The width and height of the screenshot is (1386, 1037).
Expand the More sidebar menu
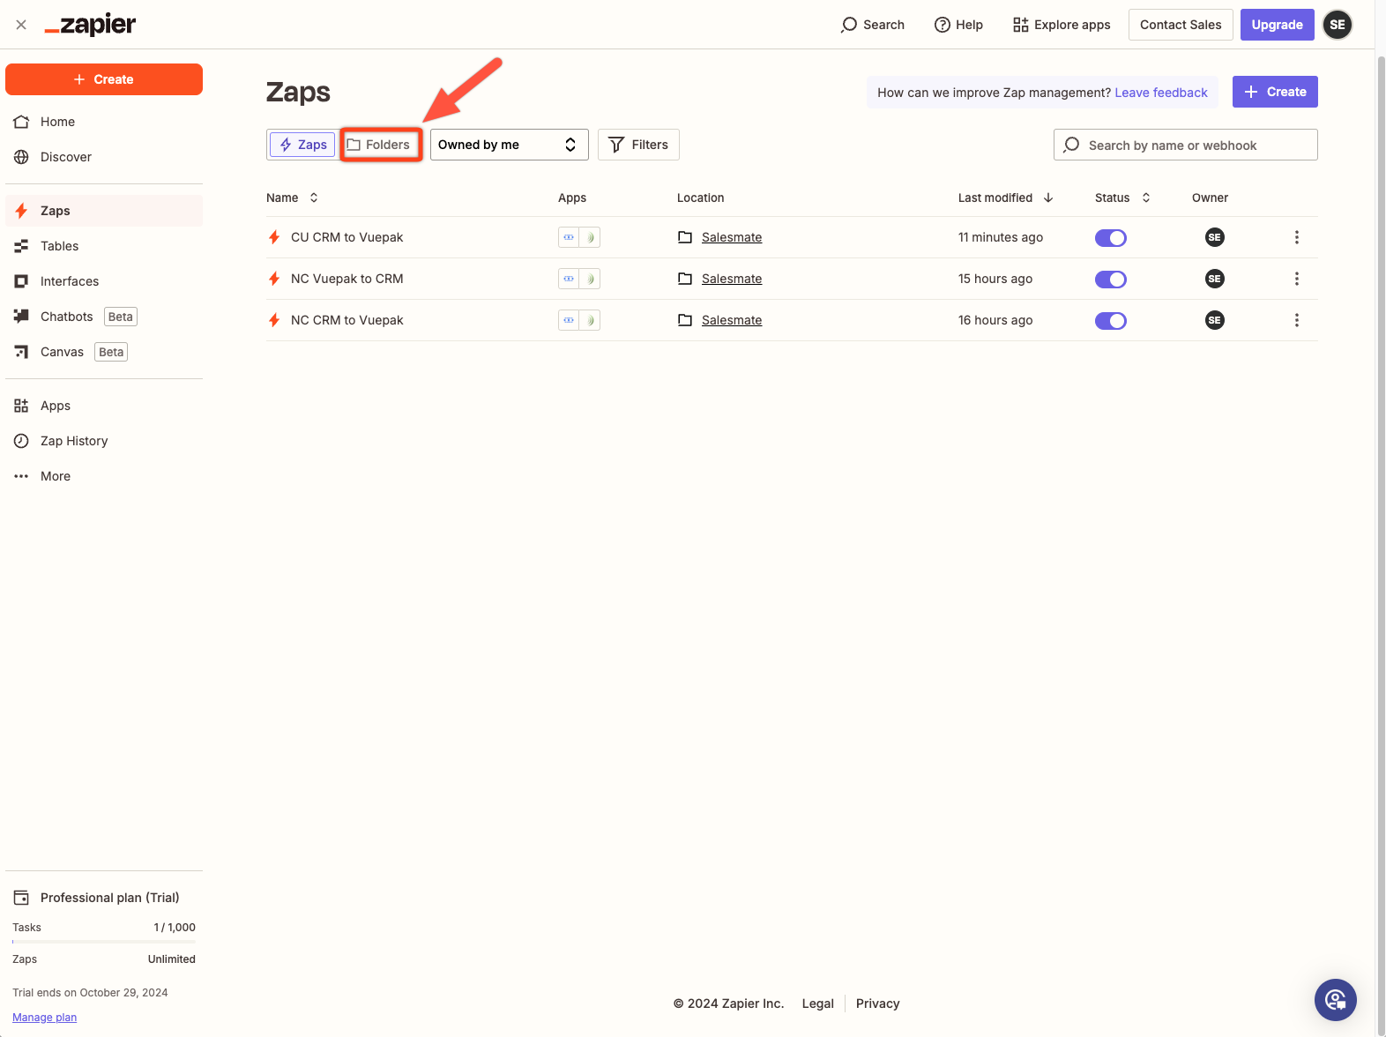(x=55, y=476)
